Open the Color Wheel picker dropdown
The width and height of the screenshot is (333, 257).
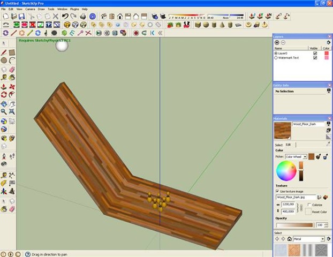pos(305,156)
